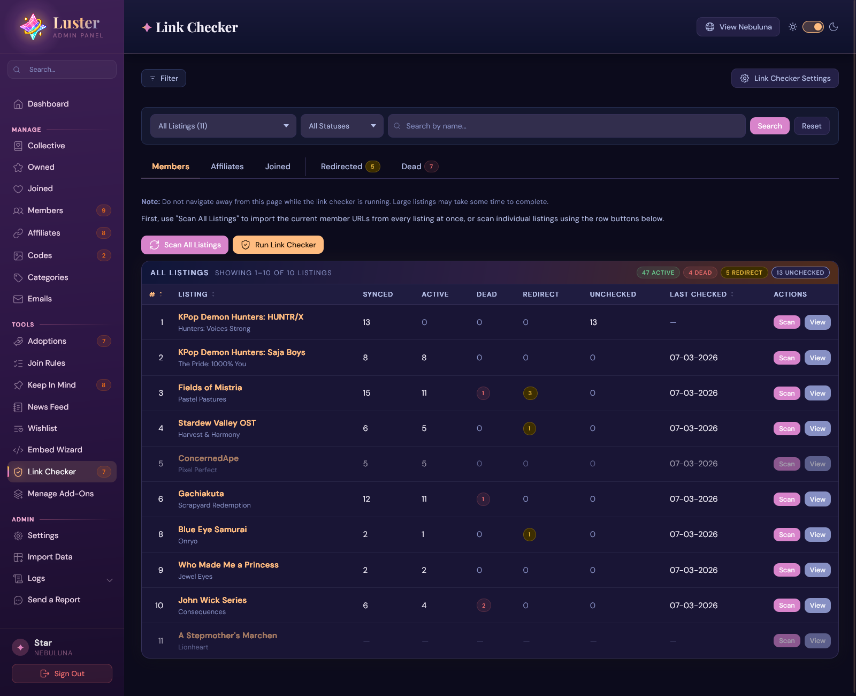This screenshot has height=696, width=856.
Task: Open the Dashboard home icon
Action: coord(18,104)
